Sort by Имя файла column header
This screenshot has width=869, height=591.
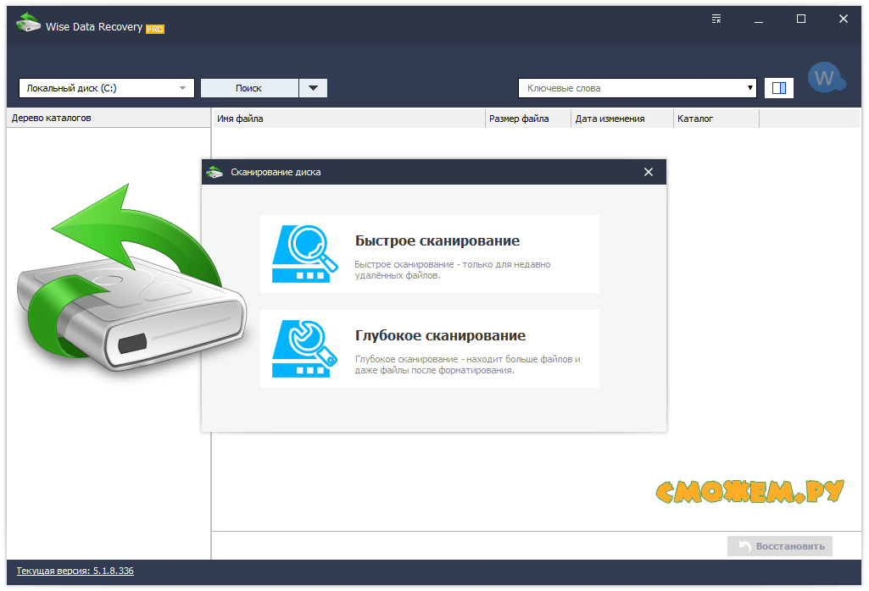(x=348, y=119)
